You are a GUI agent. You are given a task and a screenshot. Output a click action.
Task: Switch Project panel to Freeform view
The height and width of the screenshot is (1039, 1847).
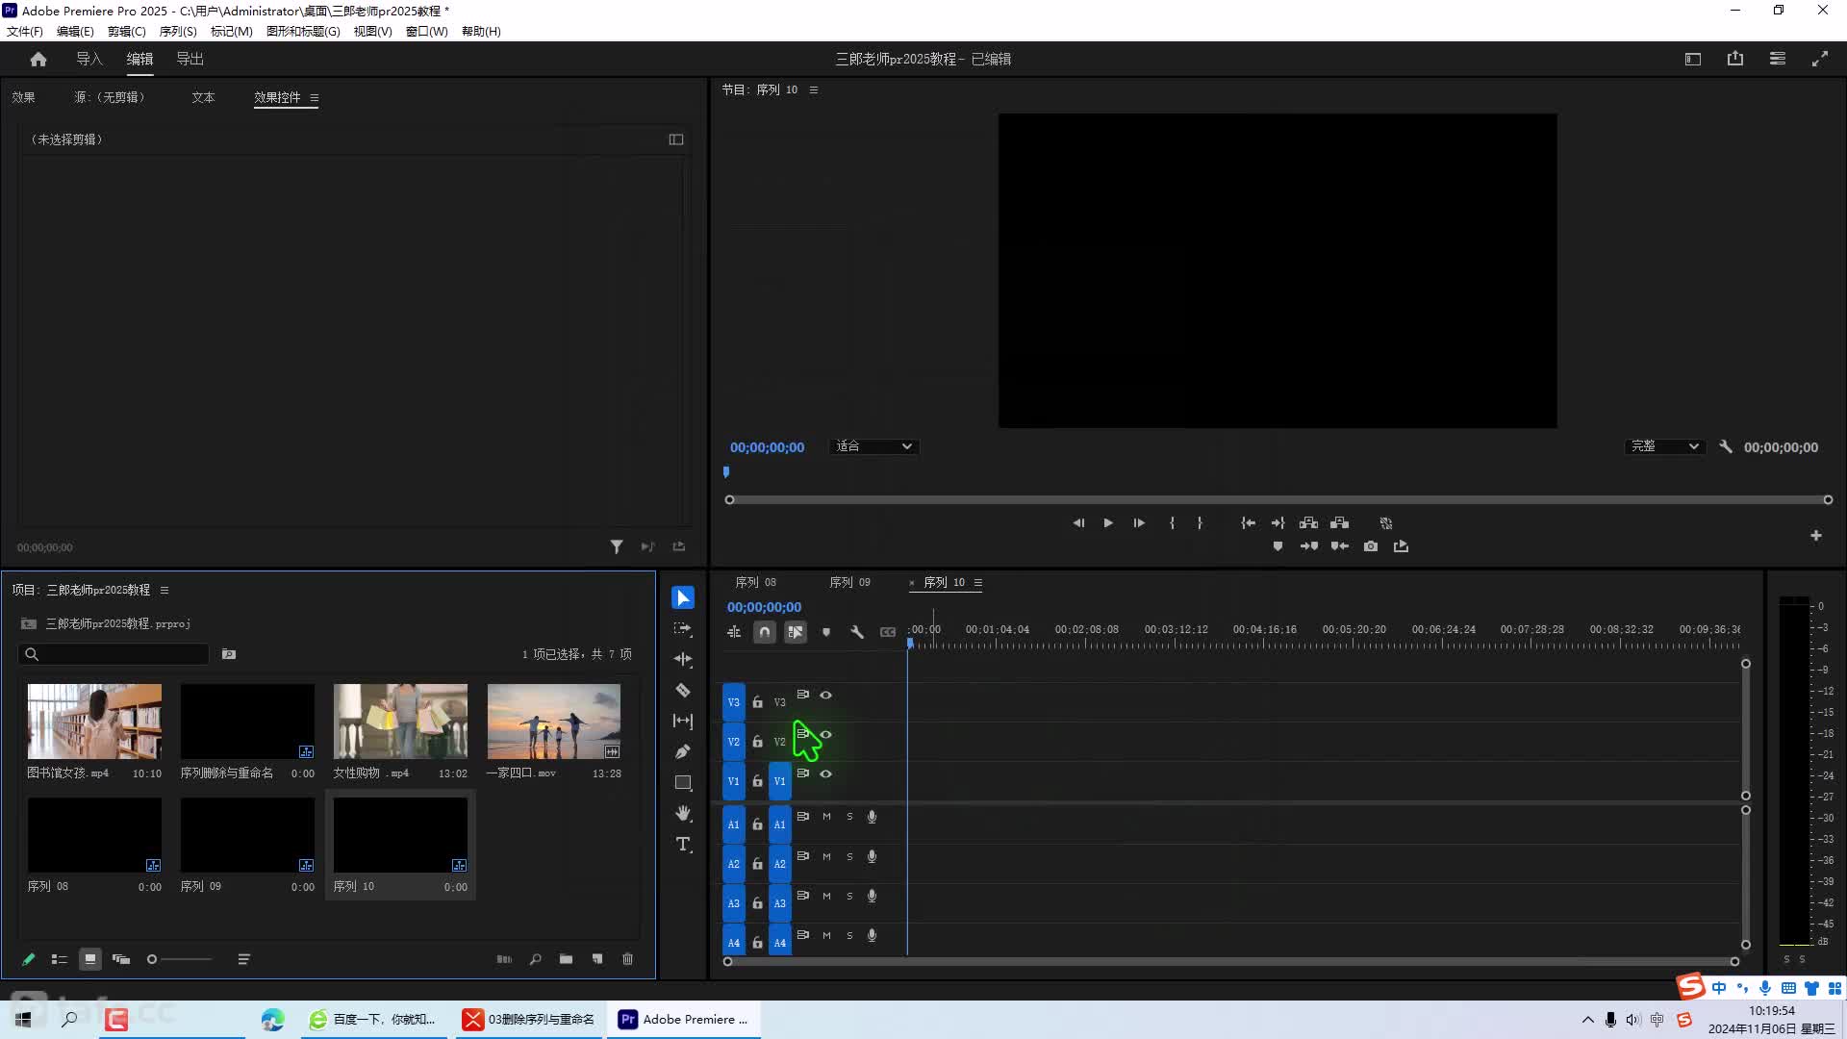[x=121, y=959]
